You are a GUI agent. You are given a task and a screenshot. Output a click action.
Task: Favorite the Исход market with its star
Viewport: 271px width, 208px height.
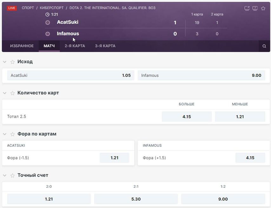coord(12,62)
